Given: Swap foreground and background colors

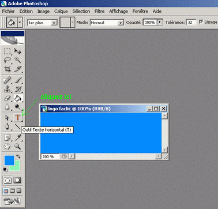Looking at the screenshot, I should (18, 156).
